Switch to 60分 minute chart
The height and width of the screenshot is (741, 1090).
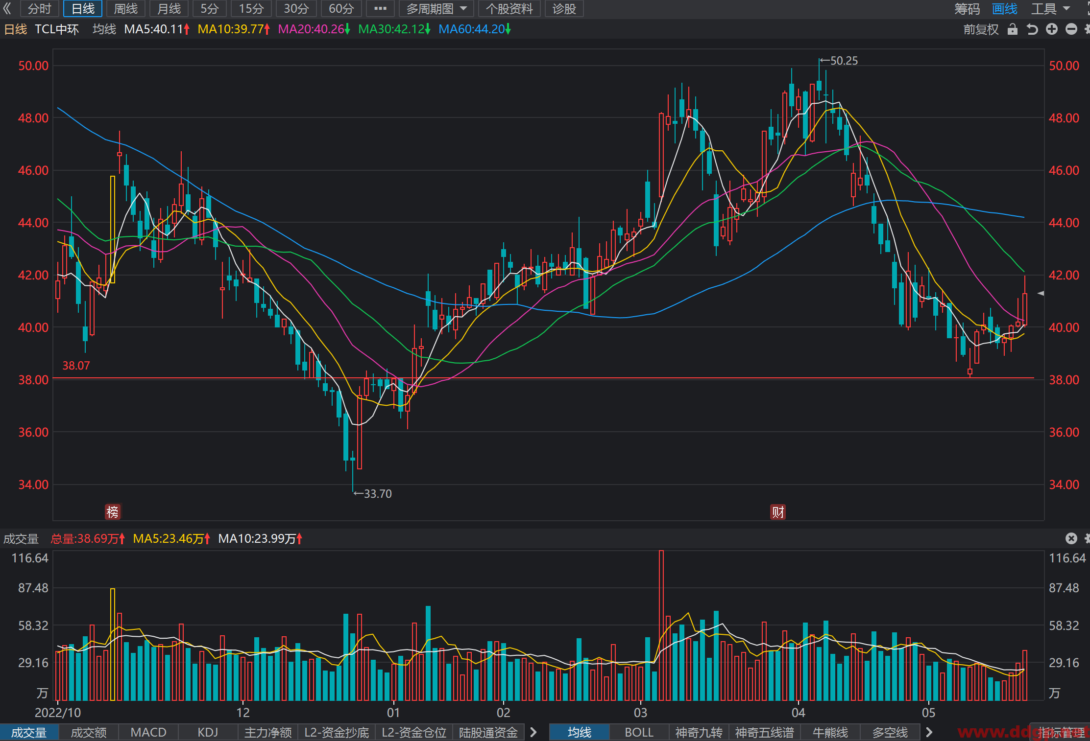tap(341, 8)
